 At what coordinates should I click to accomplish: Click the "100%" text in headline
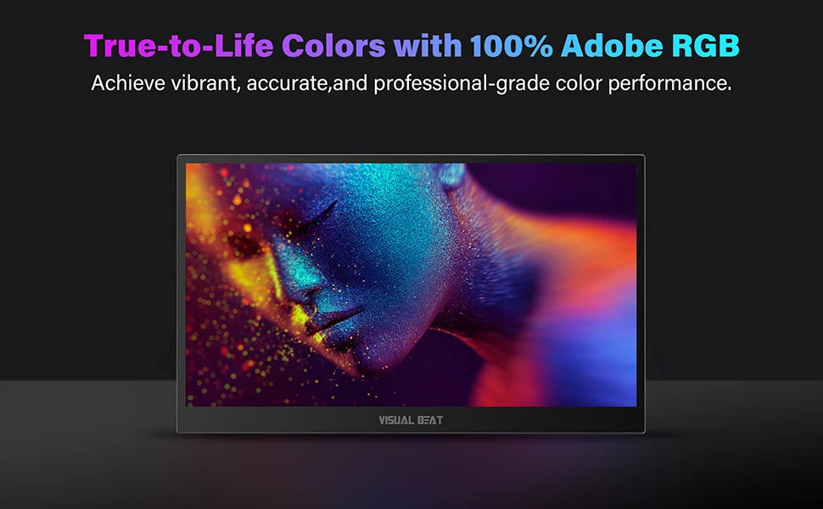[512, 46]
